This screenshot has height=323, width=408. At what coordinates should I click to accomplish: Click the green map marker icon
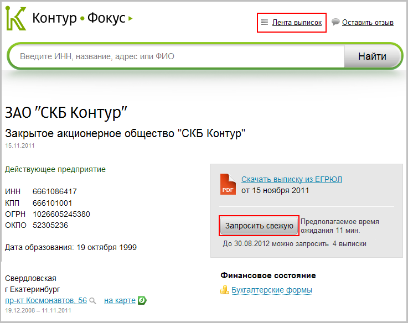(x=142, y=300)
